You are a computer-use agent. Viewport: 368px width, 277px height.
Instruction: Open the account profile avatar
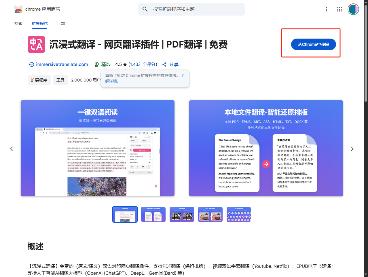pos(353,9)
